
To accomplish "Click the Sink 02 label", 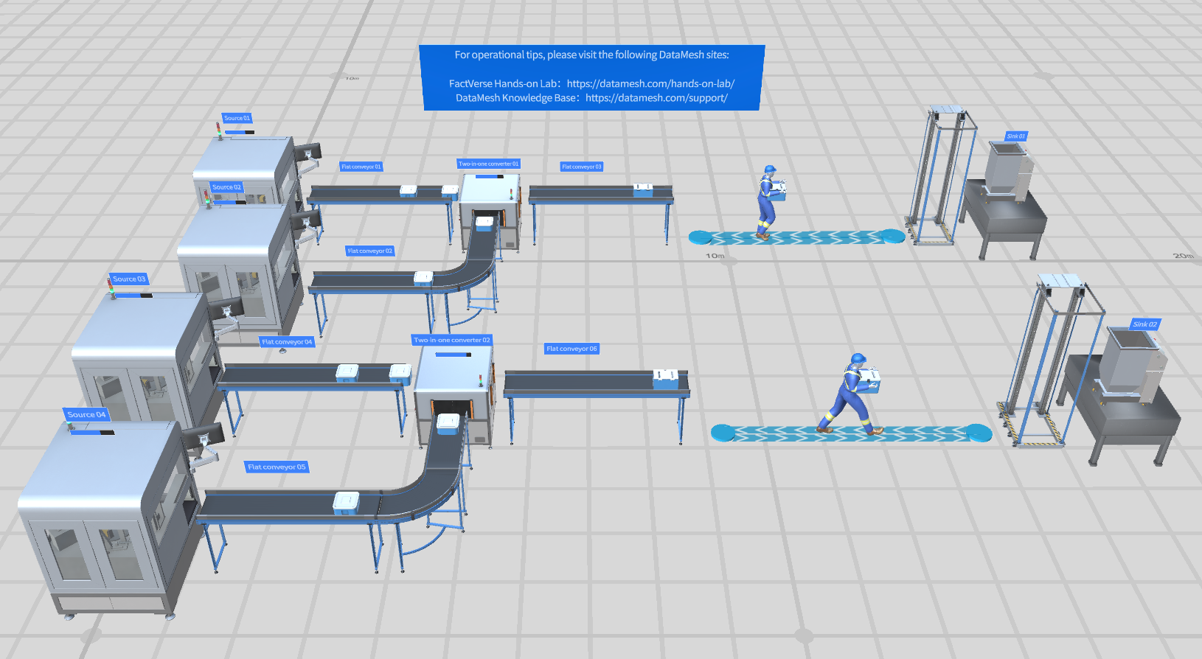I will [x=1144, y=324].
